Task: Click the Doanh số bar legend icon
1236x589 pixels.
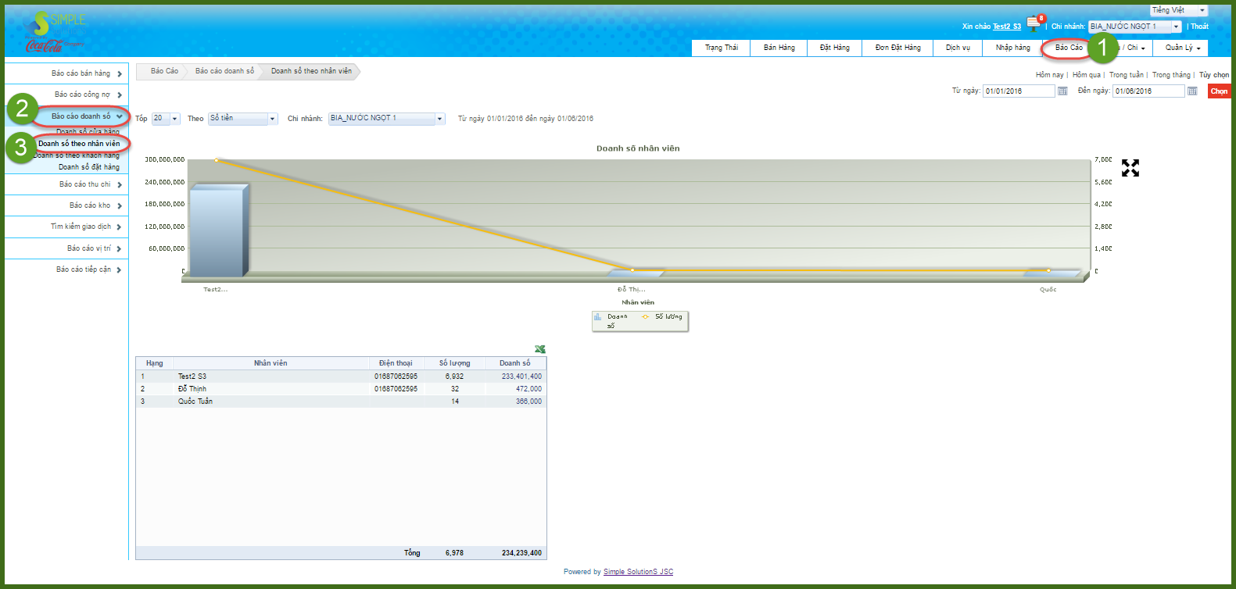Action: coord(598,317)
